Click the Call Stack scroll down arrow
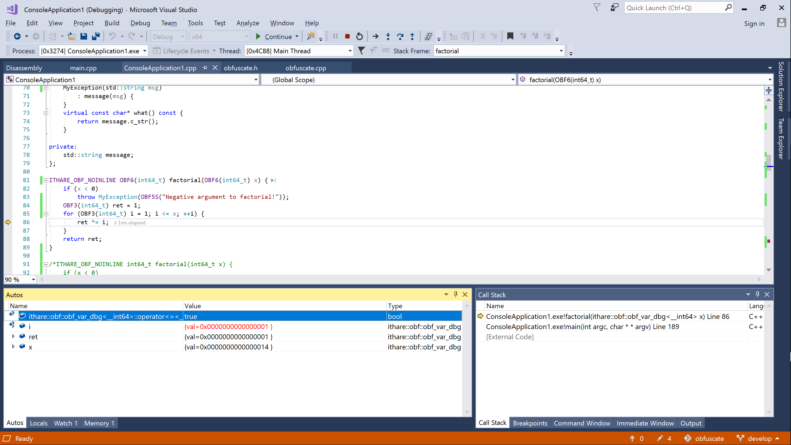791x445 pixels. pos(768,412)
